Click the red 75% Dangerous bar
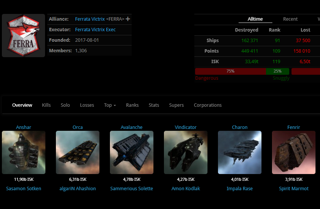 230,71
